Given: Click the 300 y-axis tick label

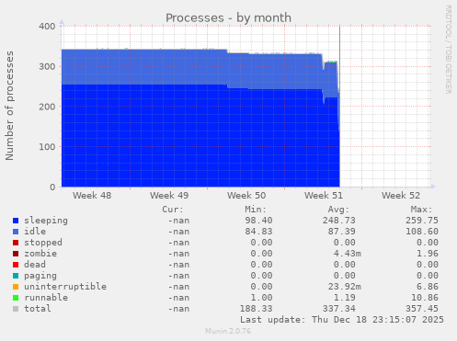Looking at the screenshot, I should point(47,66).
